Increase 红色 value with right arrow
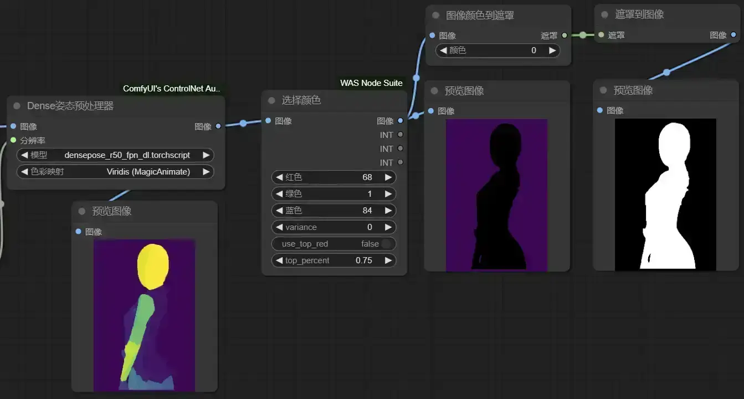The width and height of the screenshot is (744, 399). tap(388, 177)
